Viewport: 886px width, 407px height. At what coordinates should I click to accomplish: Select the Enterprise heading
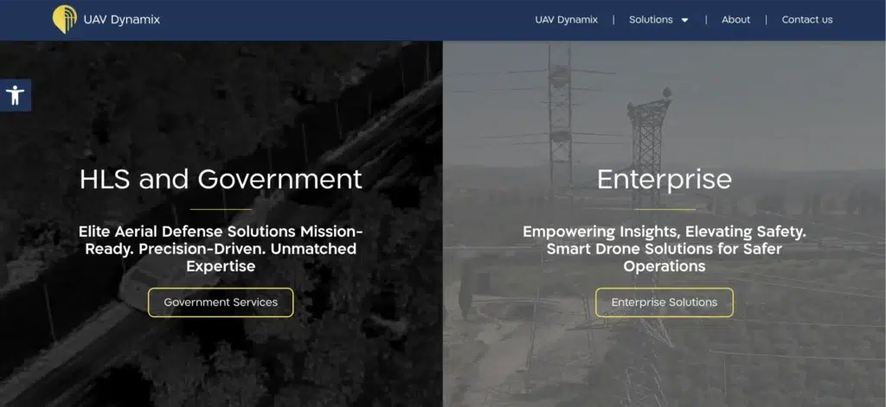[x=664, y=180]
